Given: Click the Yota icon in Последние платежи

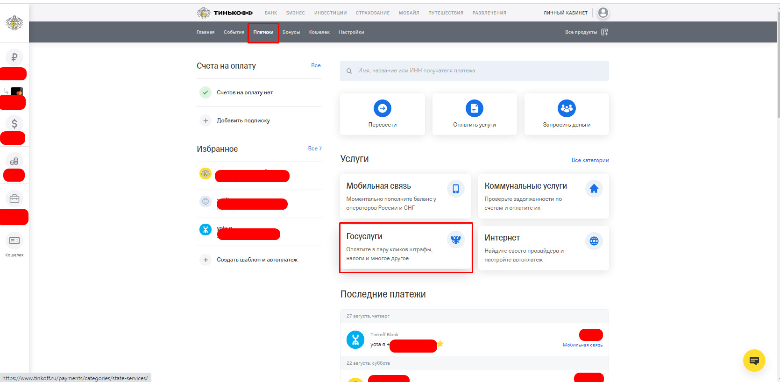Looking at the screenshot, I should pyautogui.click(x=355, y=340).
